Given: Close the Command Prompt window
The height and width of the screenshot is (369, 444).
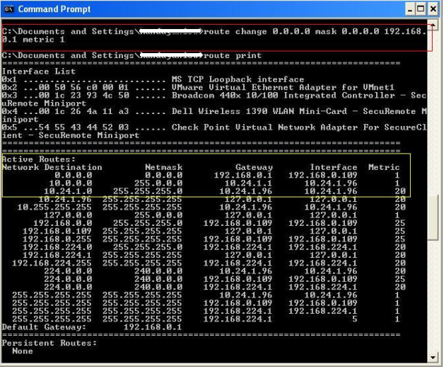Looking at the screenshot, I should pyautogui.click(x=434, y=9).
